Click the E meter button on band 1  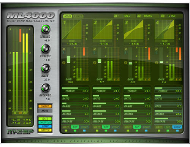tap(84, 79)
